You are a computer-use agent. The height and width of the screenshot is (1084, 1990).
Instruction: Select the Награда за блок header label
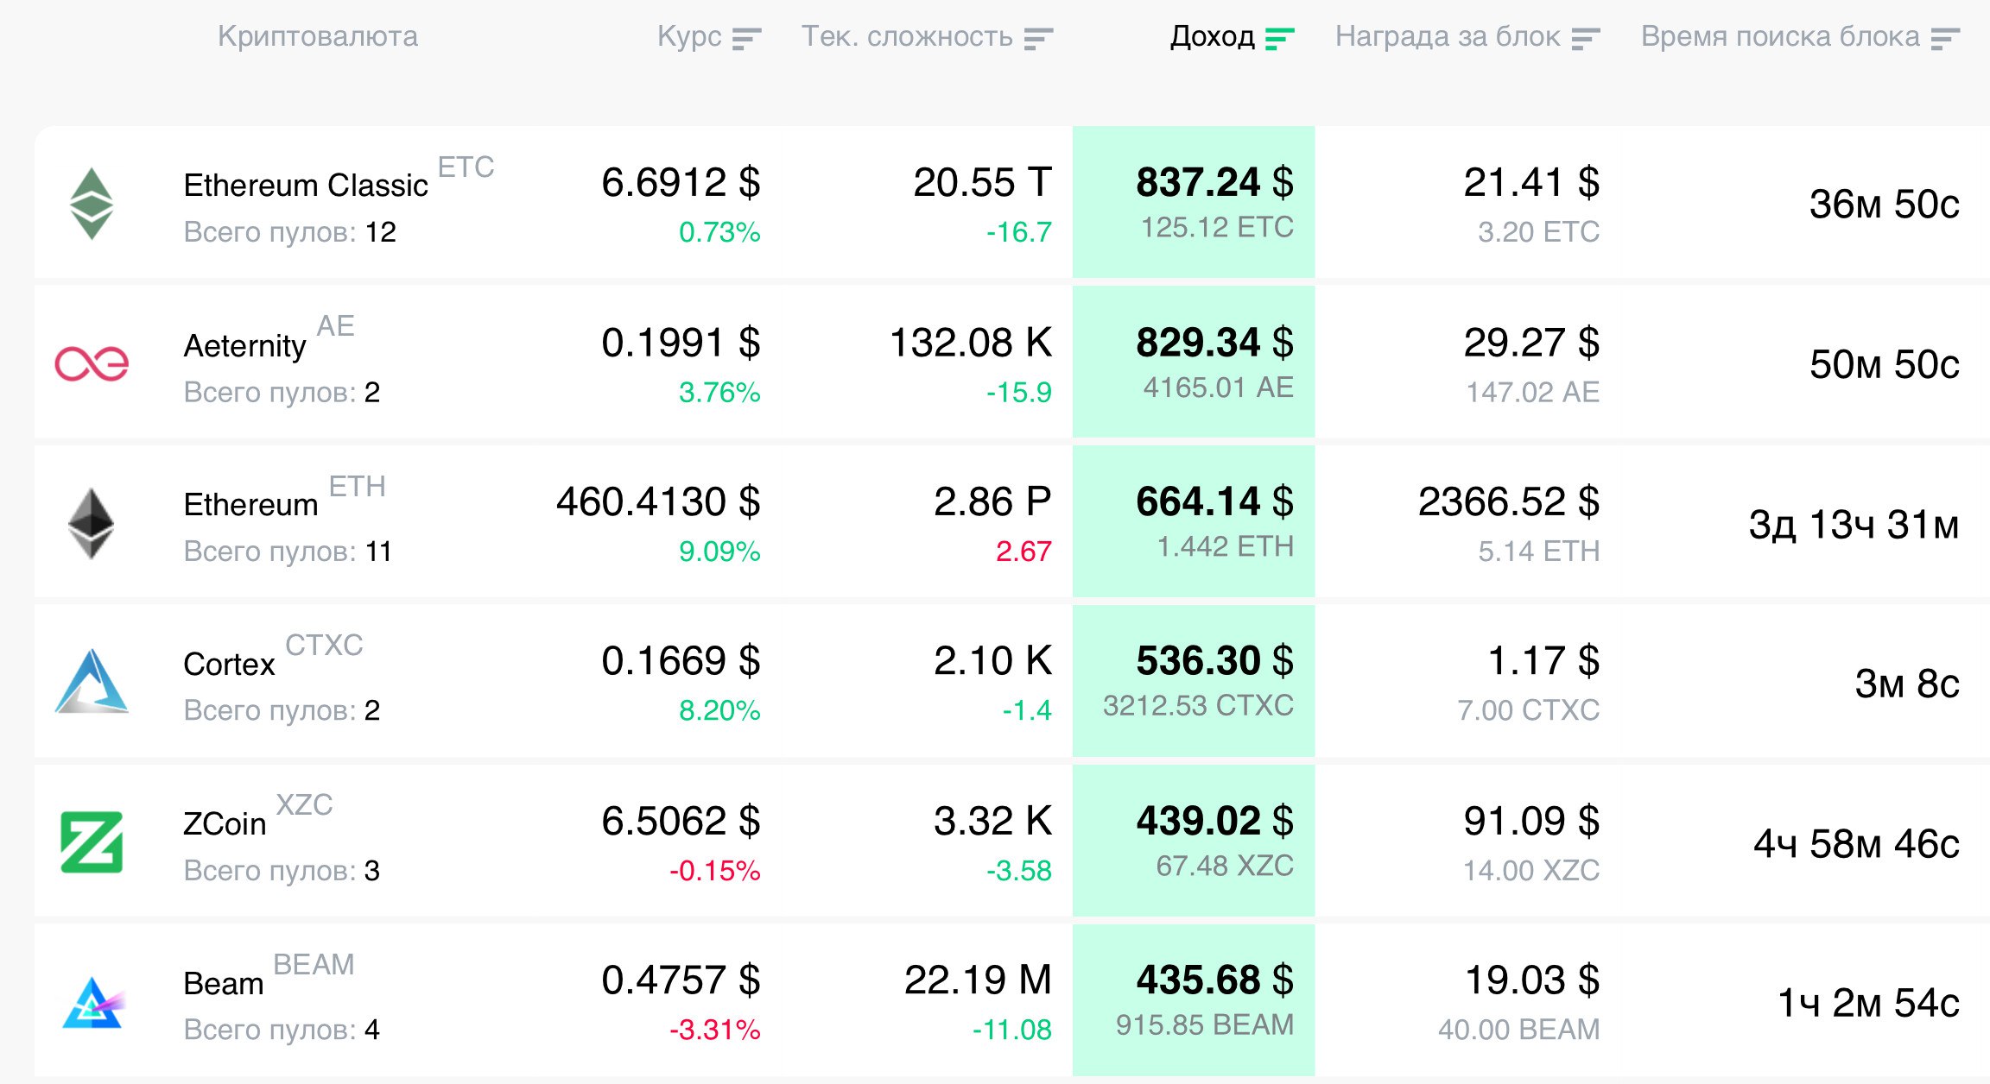(1448, 36)
